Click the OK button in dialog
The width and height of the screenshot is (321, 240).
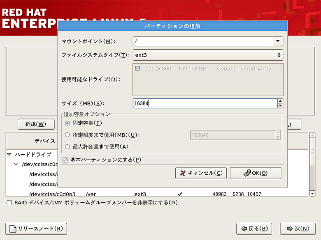[x=256, y=173]
